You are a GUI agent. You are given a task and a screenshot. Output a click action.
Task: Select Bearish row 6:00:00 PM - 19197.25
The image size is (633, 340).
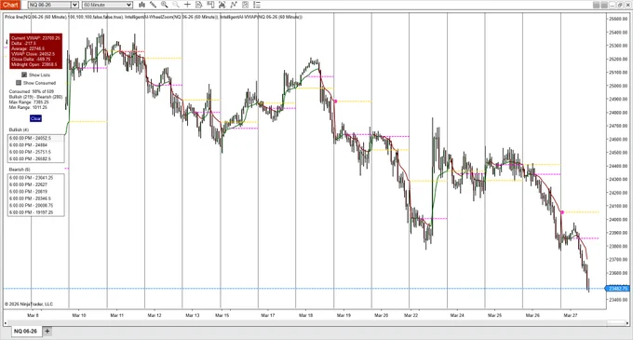35,212
